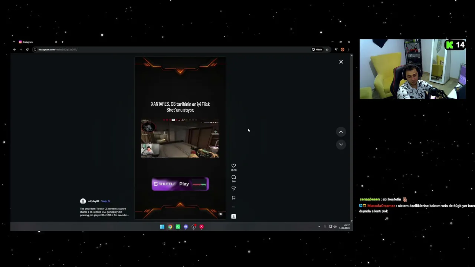Image resolution: width=475 pixels, height=267 pixels.
Task: Open the cs2play01 profile avatar
Action: 83,201
